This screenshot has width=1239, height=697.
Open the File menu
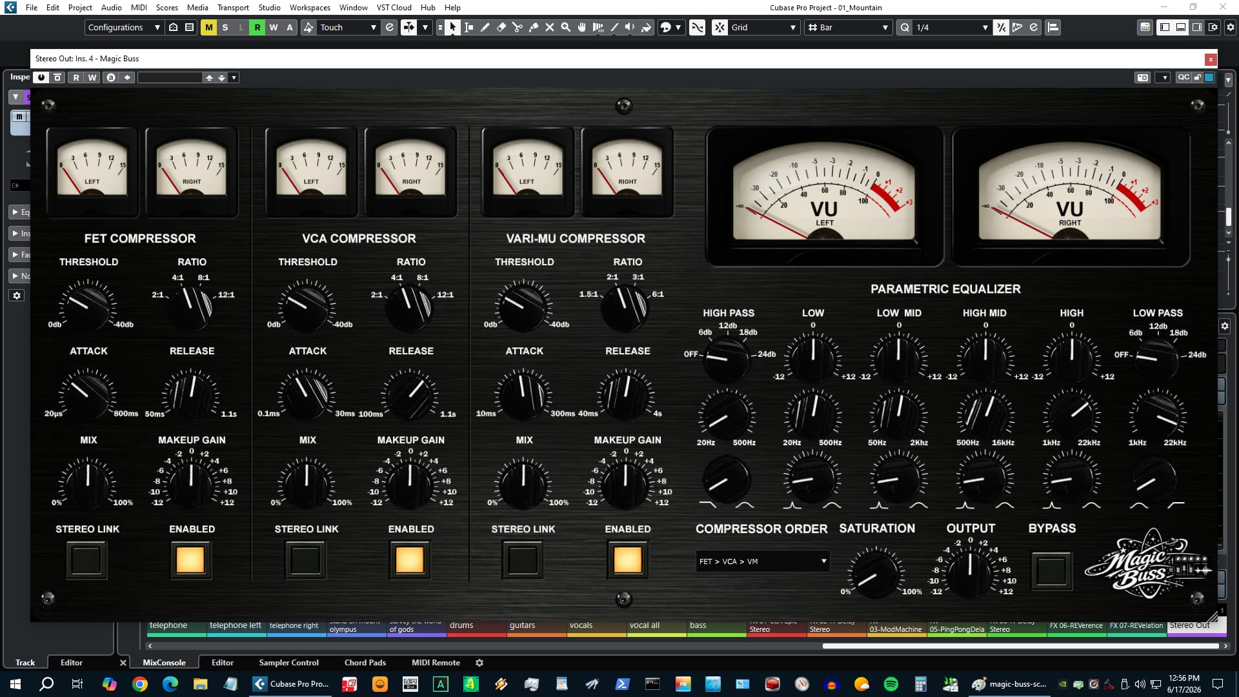[31, 7]
